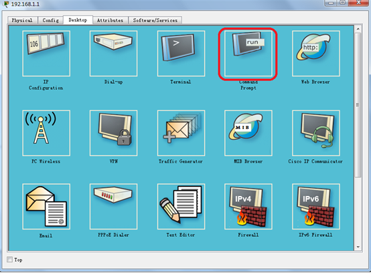371x273 pixels.
Task: Open the Software/Services tab
Action: click(155, 20)
